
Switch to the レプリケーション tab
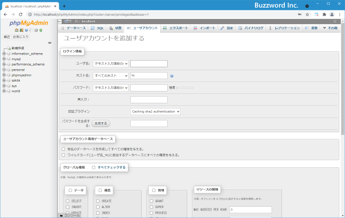pyautogui.click(x=284, y=28)
